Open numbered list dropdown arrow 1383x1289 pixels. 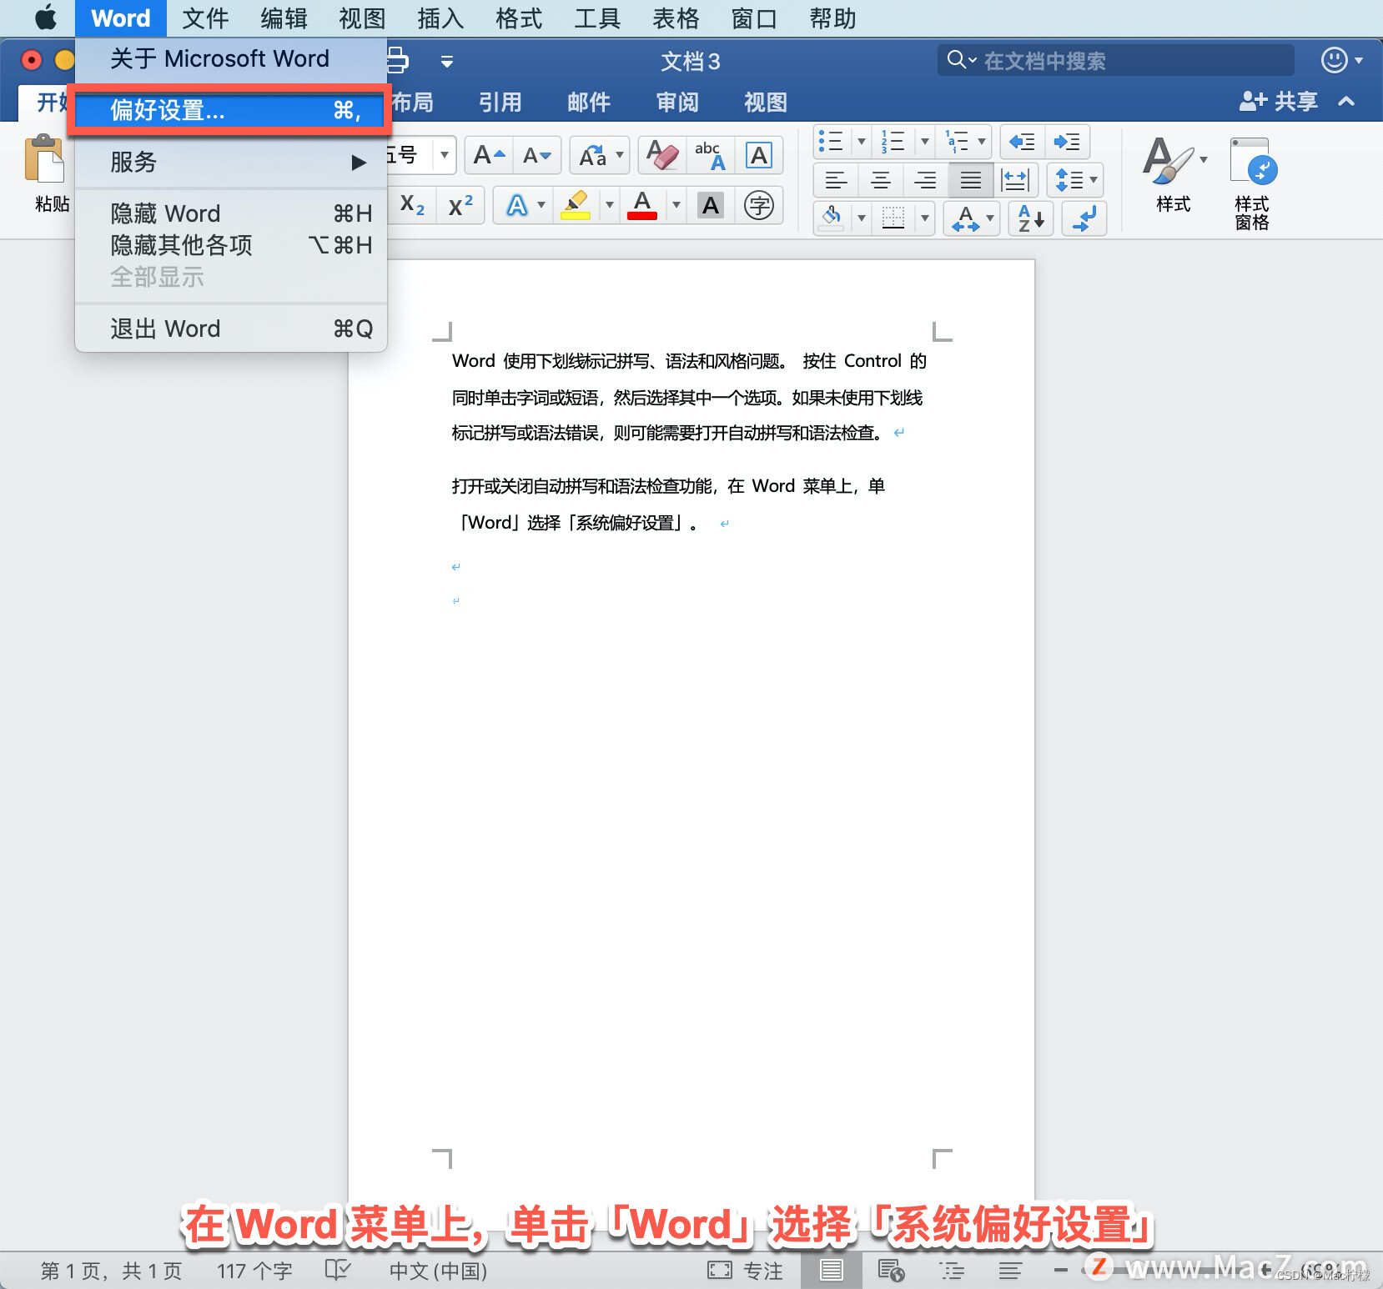(924, 142)
